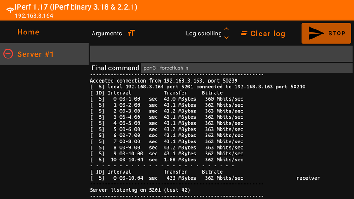
Task: Select the 7.00-8.00 sec interval row
Action: (x=167, y=141)
